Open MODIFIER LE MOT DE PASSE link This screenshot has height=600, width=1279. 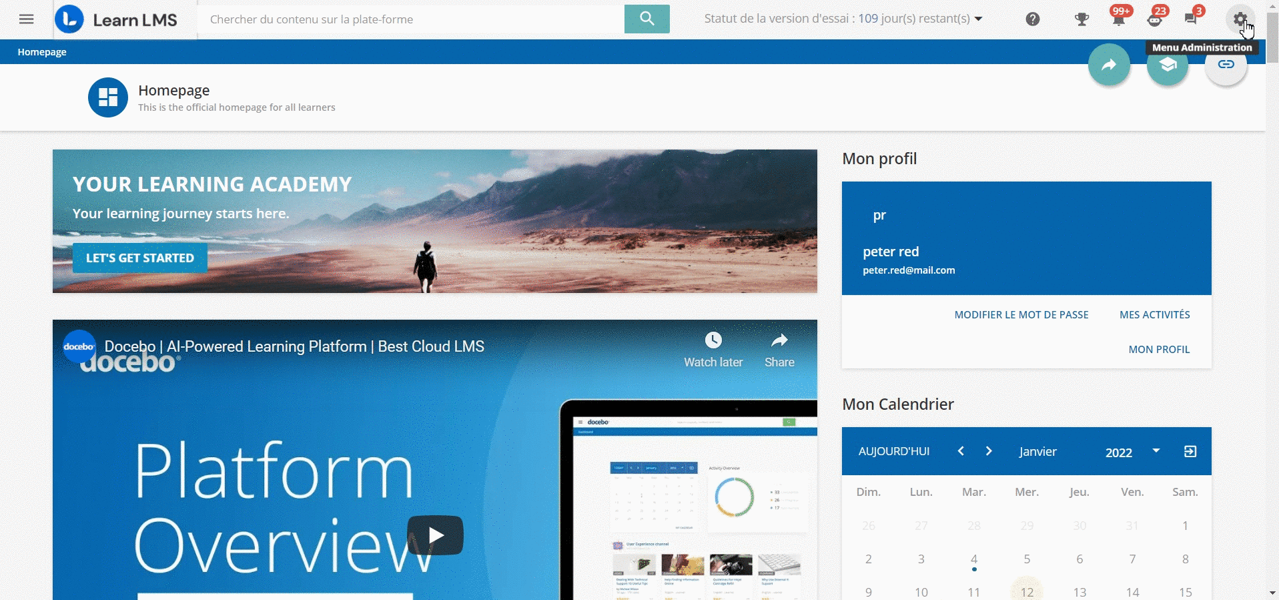(1021, 315)
